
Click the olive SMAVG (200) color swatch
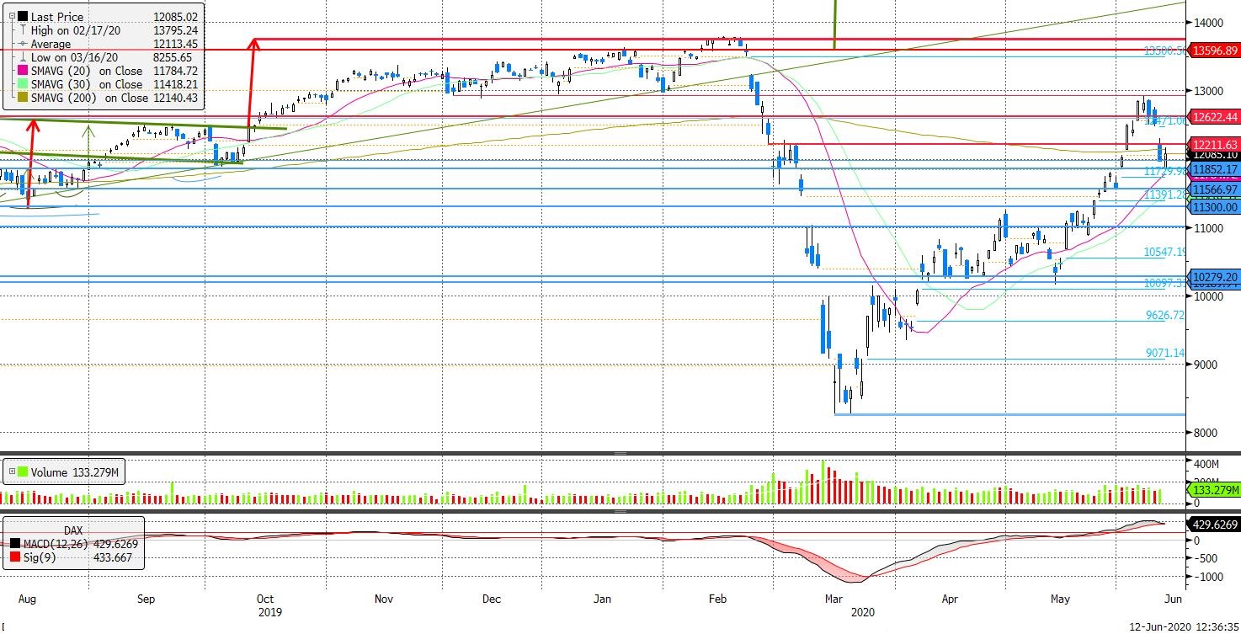click(23, 98)
